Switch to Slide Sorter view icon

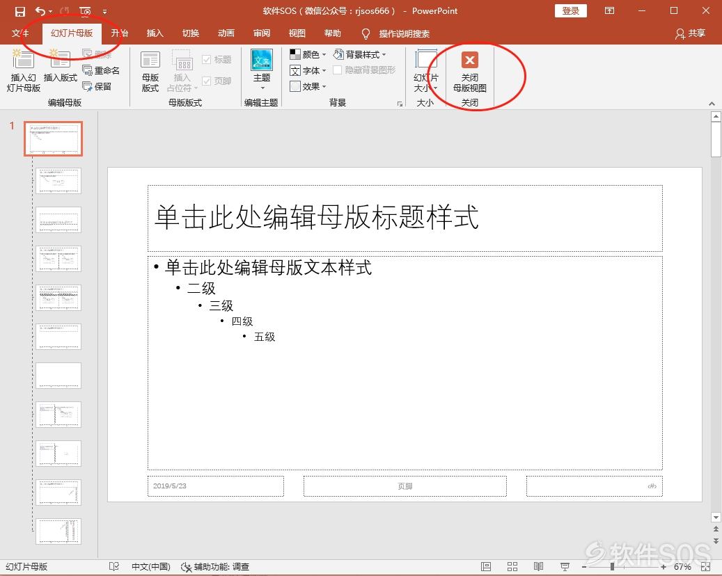512,567
